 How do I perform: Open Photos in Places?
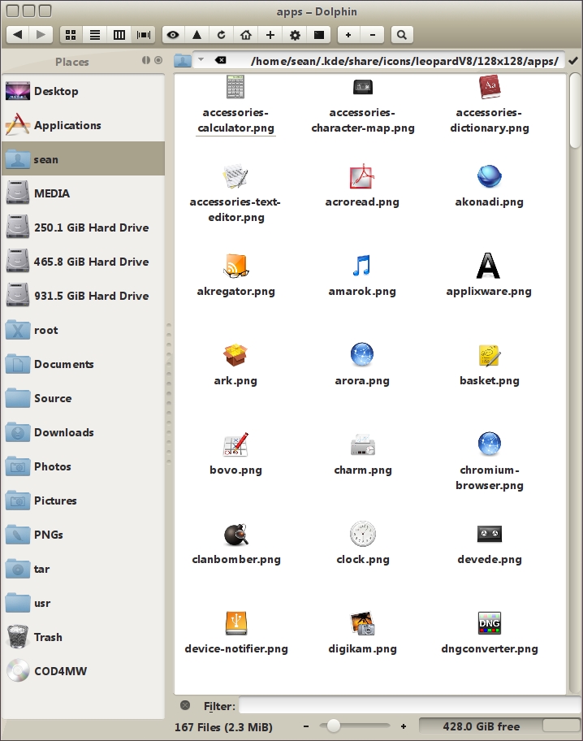click(83, 466)
